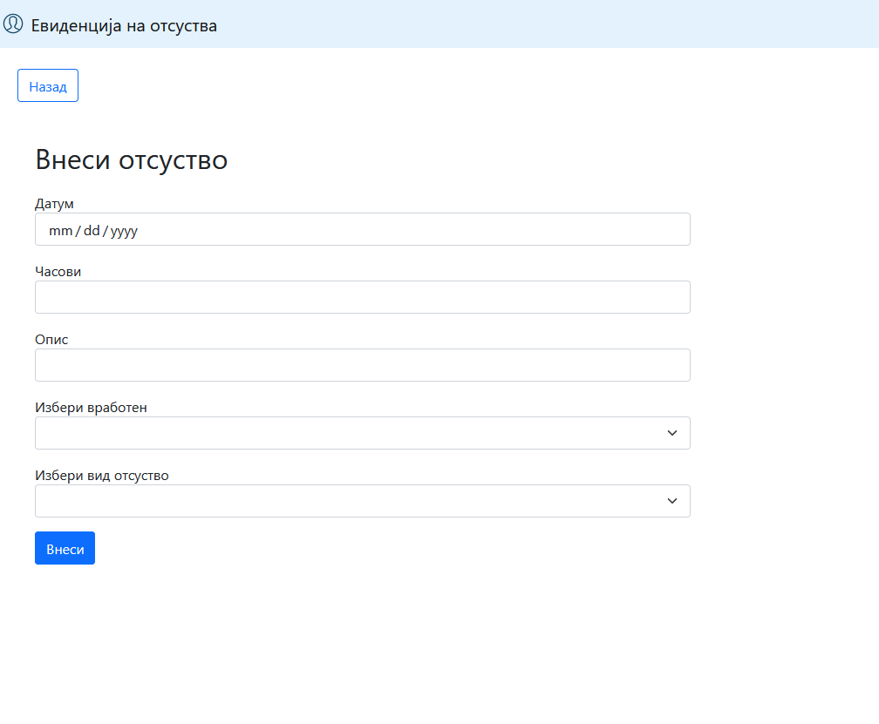
Task: Open the 'Избери вработен' employee dropdown
Action: coord(349,434)
